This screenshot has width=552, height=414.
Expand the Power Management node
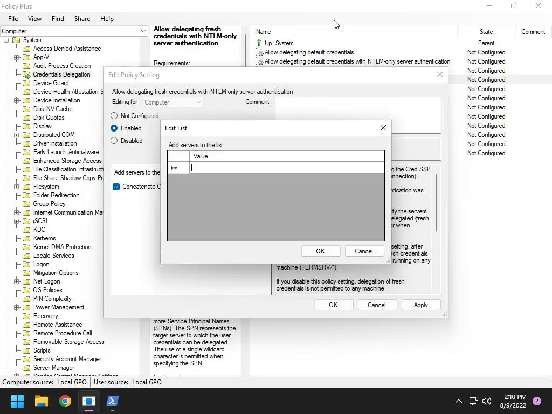pyautogui.click(x=16, y=307)
